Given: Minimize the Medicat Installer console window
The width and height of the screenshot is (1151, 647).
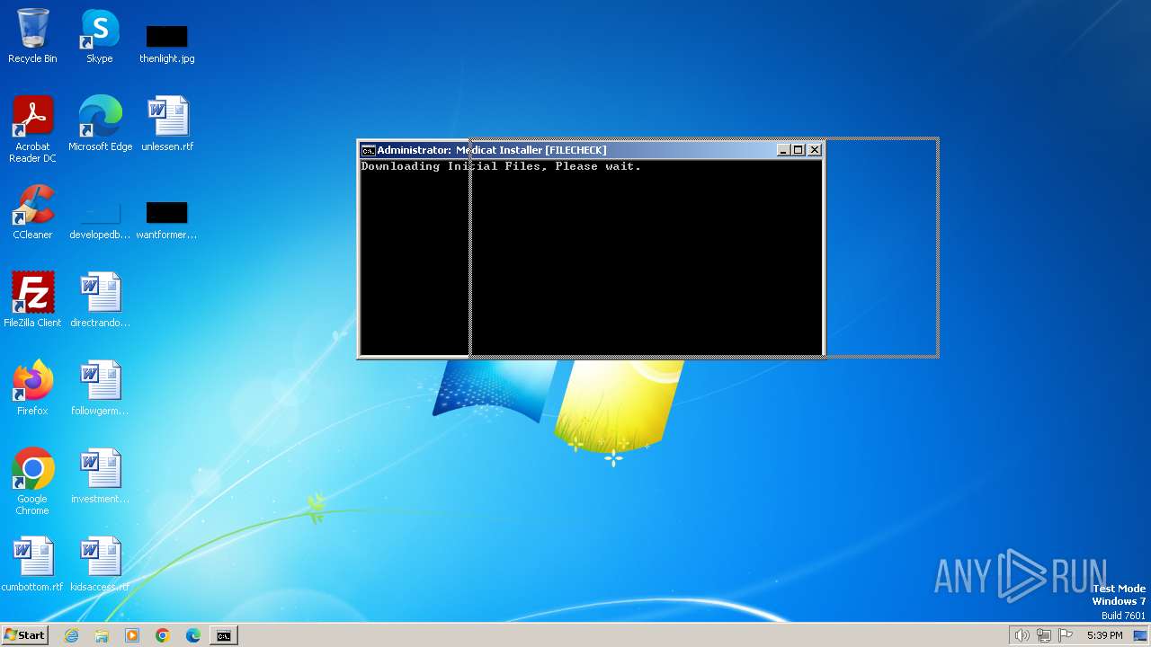Looking at the screenshot, I should pos(782,150).
